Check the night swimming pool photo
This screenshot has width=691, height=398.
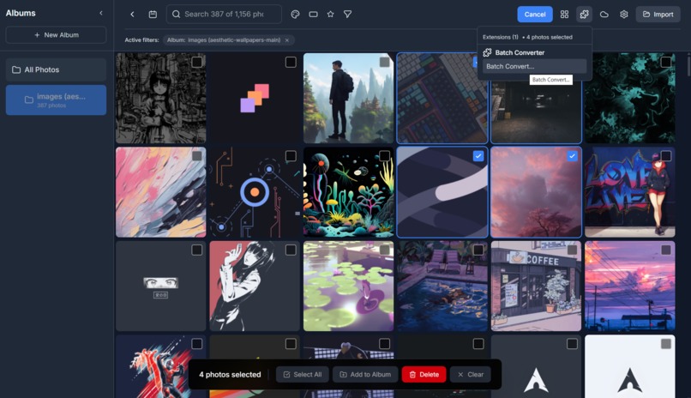(x=478, y=250)
